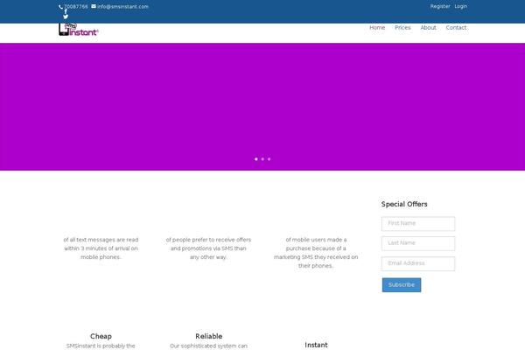Open the Login link
Screen dimensions: 525x350
[461, 6]
